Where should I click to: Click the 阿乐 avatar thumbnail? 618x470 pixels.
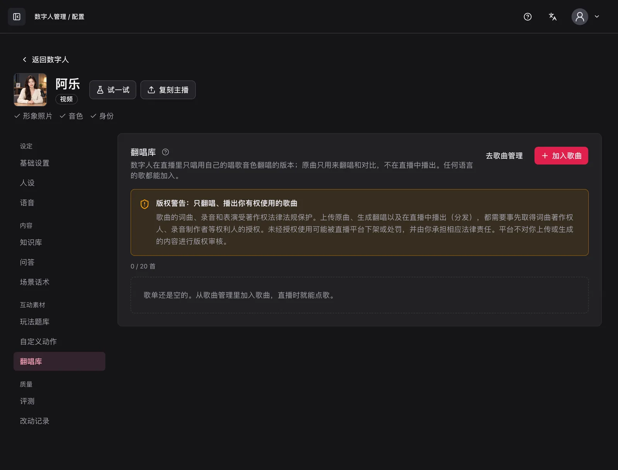pyautogui.click(x=30, y=90)
